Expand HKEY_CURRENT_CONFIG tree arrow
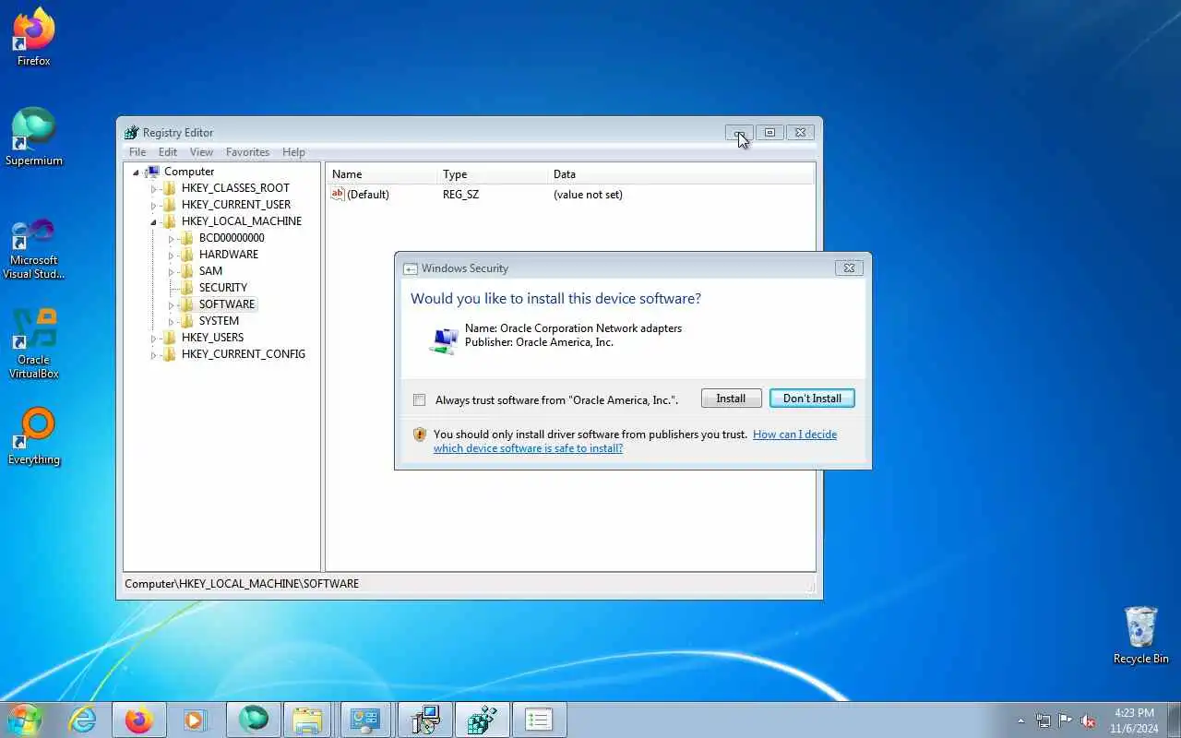This screenshot has height=738, width=1181. point(154,354)
